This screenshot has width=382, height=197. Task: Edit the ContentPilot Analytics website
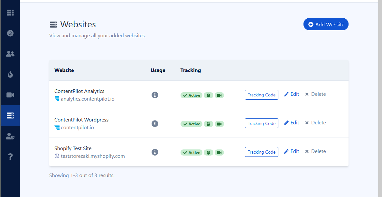292,94
